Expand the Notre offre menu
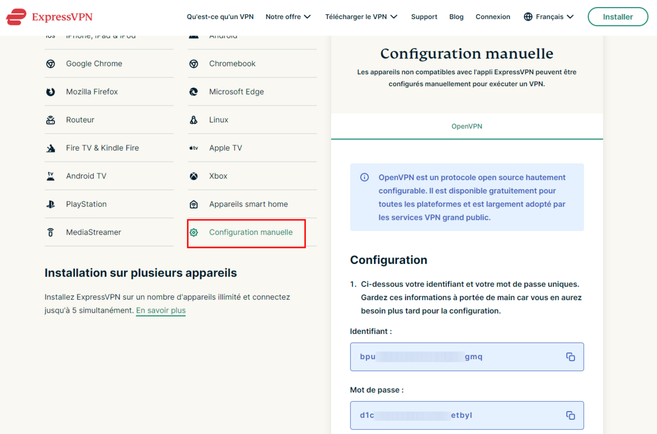Image resolution: width=657 pixels, height=434 pixels. (x=289, y=17)
